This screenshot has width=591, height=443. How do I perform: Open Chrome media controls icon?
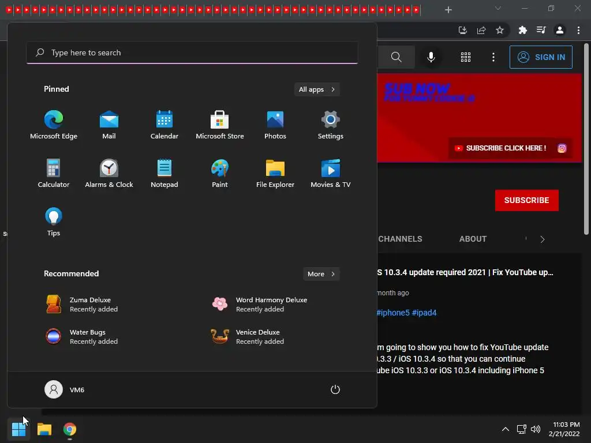tap(541, 30)
